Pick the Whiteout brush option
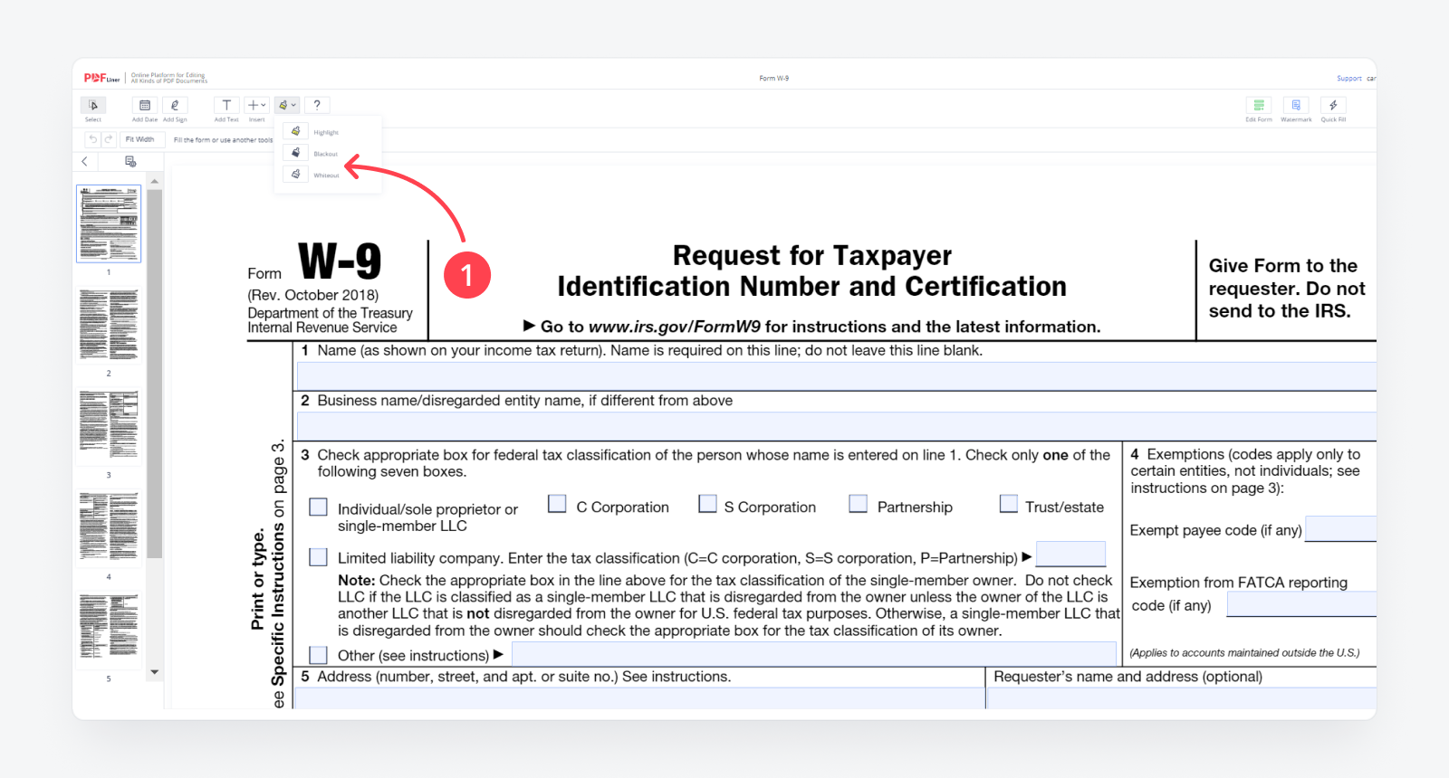Screen dimensions: 1449x778 (x=295, y=174)
